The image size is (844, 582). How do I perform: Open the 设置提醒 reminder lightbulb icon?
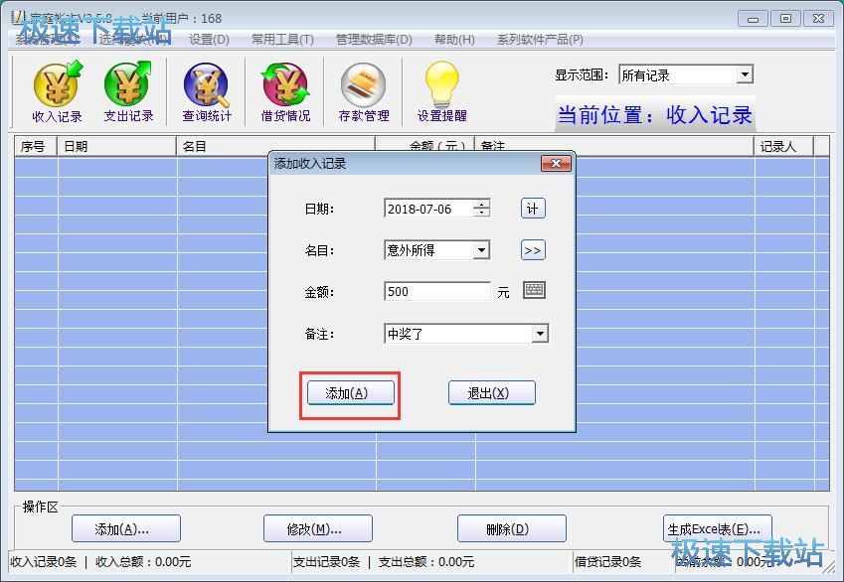click(442, 91)
